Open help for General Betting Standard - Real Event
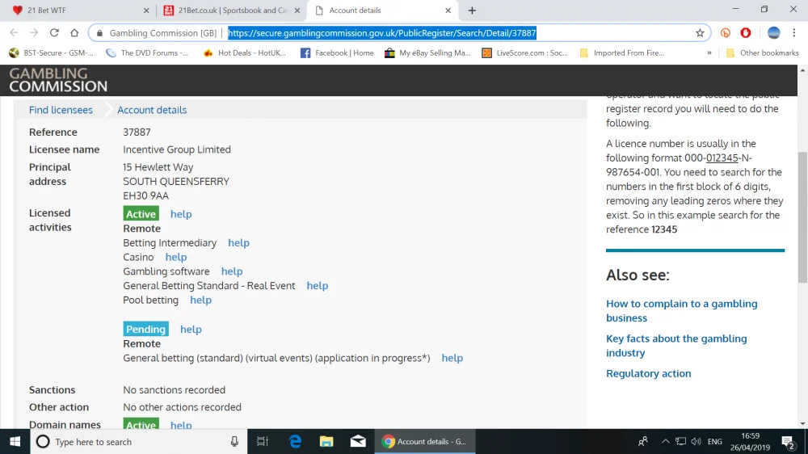The width and height of the screenshot is (808, 454). (318, 285)
